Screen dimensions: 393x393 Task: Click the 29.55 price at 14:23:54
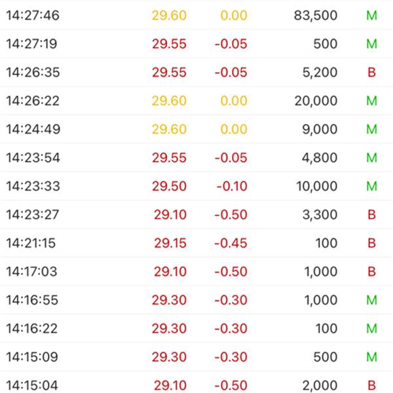point(169,158)
